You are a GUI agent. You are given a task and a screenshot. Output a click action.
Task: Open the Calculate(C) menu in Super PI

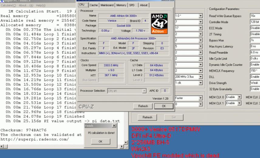(x=8, y=5)
